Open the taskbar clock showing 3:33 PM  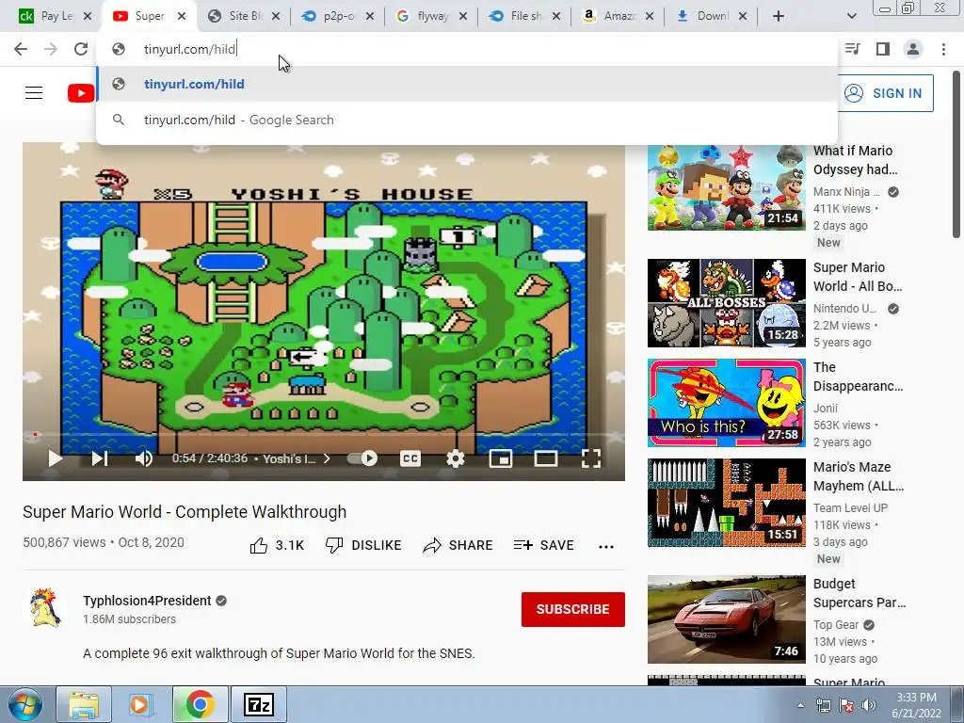click(x=916, y=705)
